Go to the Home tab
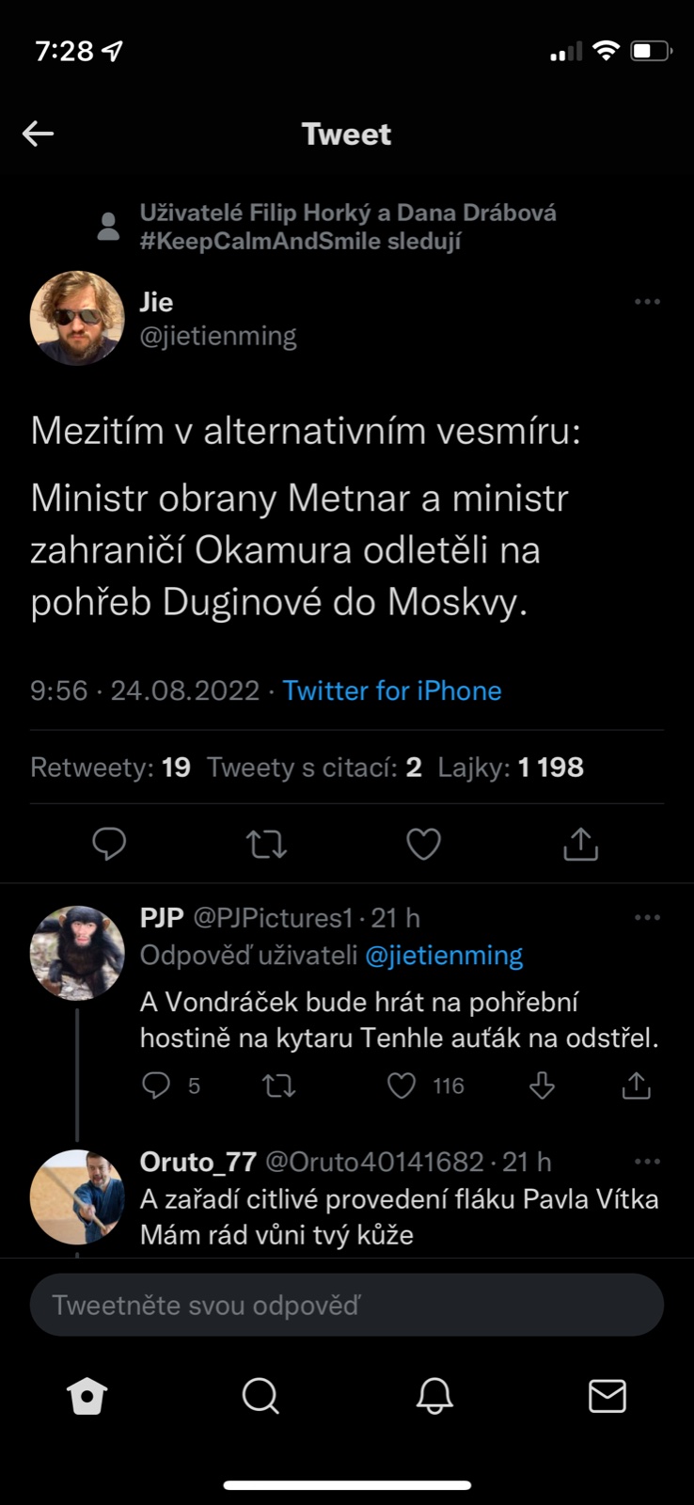Screen dimensions: 694x1505 click(87, 1396)
